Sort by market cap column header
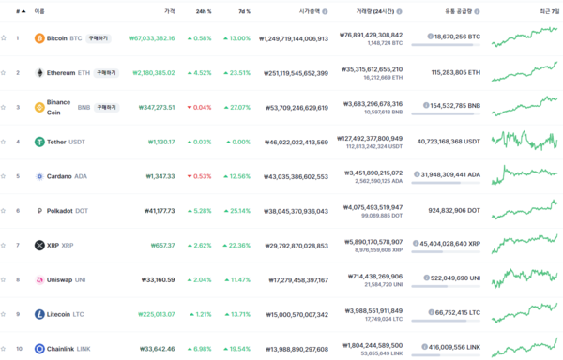Viewport: 563px width, 360px height. [310, 11]
